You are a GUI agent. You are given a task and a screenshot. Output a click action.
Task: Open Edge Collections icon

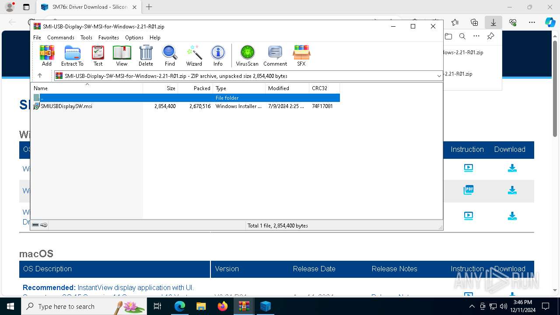[x=474, y=22]
